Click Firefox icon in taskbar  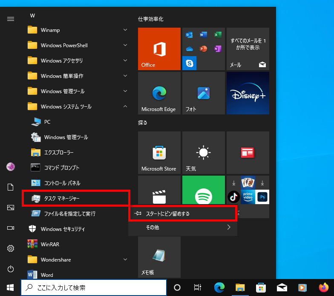323,287
